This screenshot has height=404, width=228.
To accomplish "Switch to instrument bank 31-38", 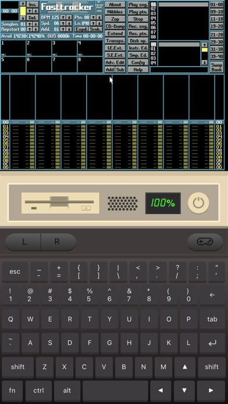I will tap(216, 49).
